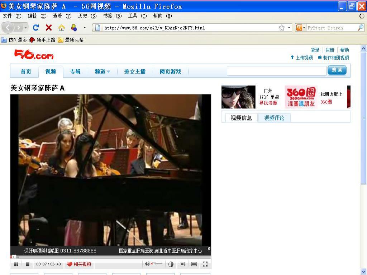Open the dropdown next to the balls icon
367x275 pixels.
85,28
